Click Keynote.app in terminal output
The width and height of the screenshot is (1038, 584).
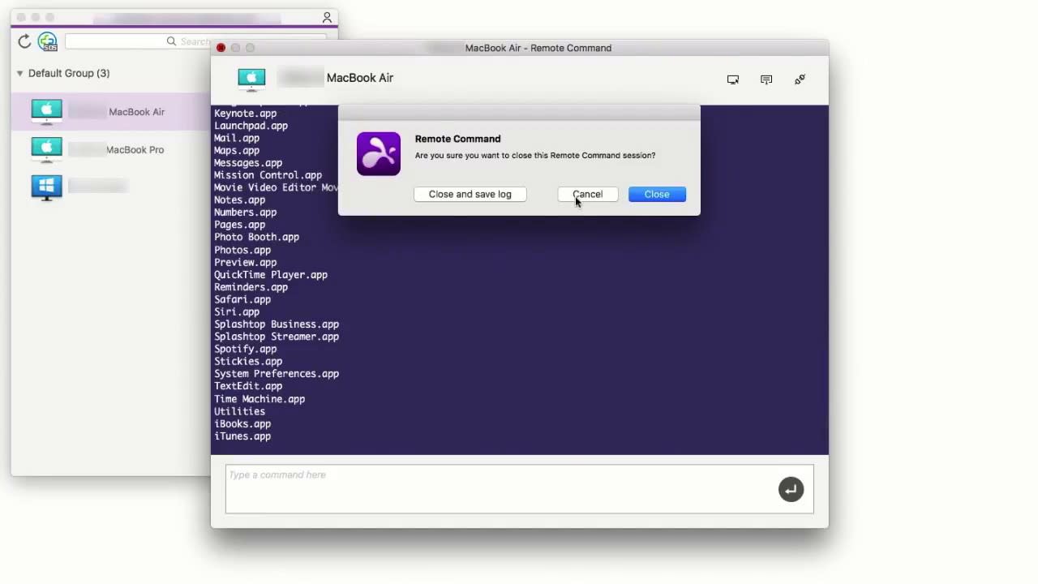point(245,114)
